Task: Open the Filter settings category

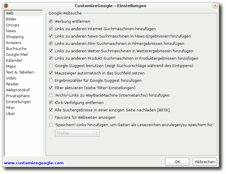Action: [24, 108]
